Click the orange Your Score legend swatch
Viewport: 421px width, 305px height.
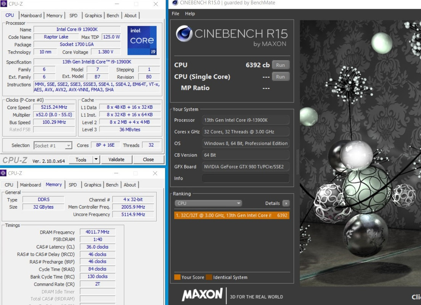[x=177, y=277]
